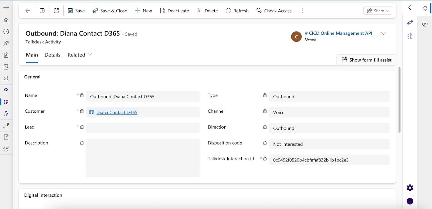This screenshot has height=209, width=432.
Task: Open the Talkdesk purple logo icon
Action: point(410,36)
